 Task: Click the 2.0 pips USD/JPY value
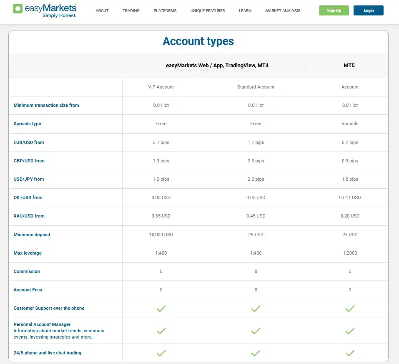(256, 179)
